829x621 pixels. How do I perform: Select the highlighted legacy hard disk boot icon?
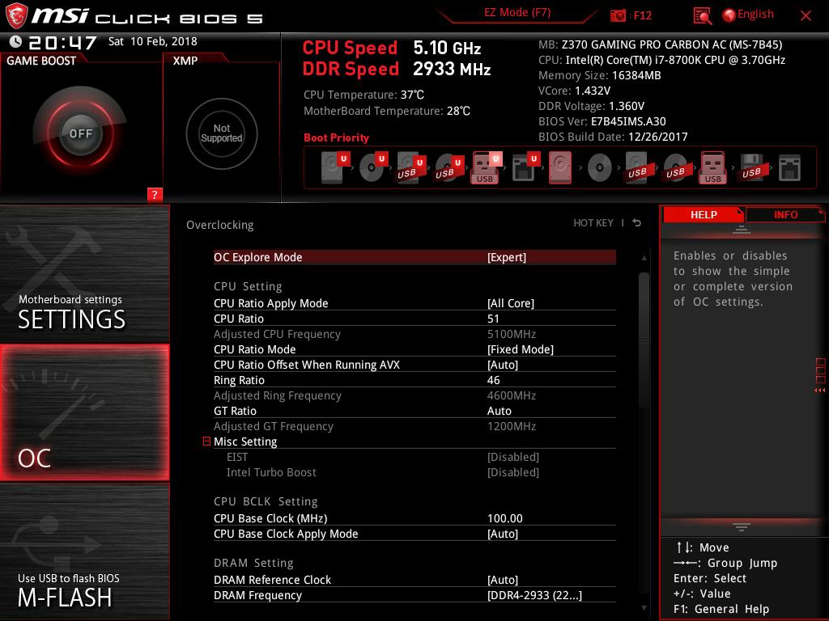click(560, 167)
